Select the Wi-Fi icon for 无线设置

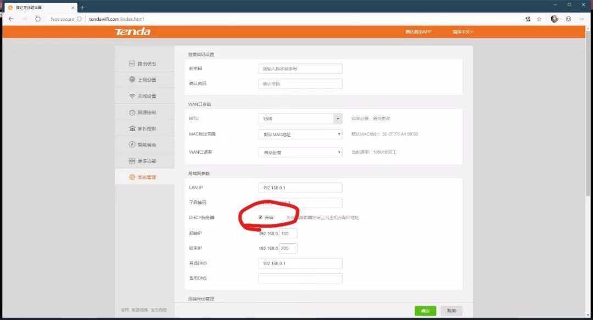point(132,96)
